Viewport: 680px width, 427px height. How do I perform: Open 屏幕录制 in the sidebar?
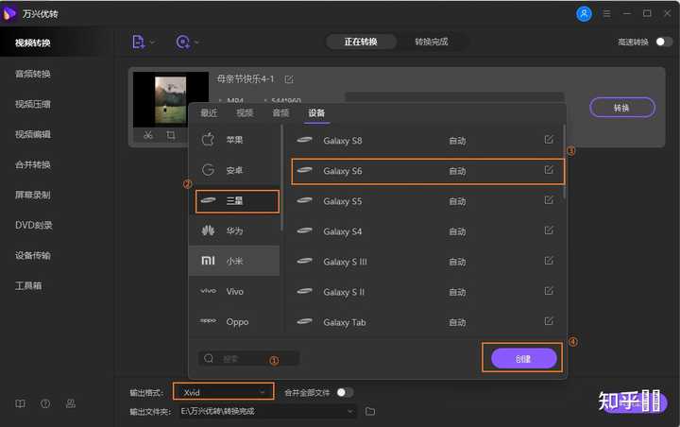tap(33, 195)
